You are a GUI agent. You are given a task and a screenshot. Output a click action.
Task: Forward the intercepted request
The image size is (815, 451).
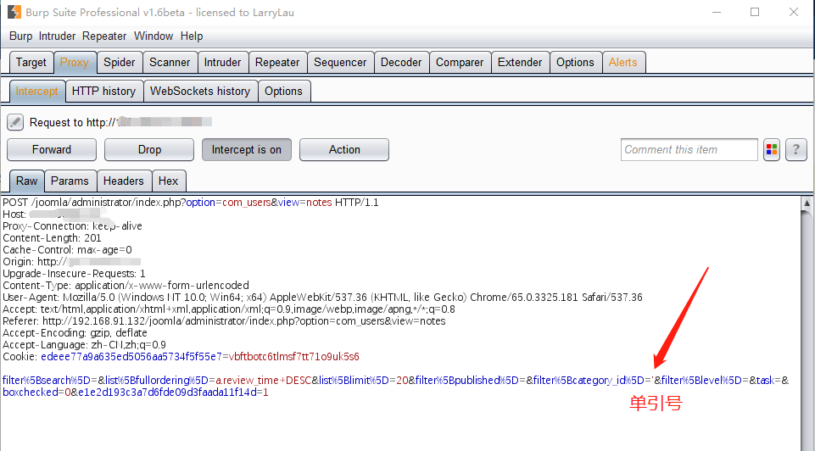(52, 150)
